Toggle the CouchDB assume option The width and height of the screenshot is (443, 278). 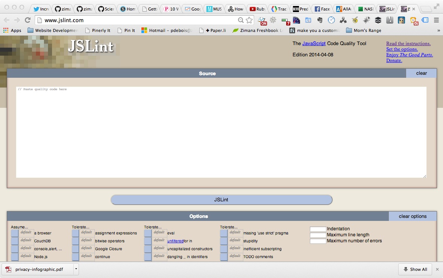(14, 241)
